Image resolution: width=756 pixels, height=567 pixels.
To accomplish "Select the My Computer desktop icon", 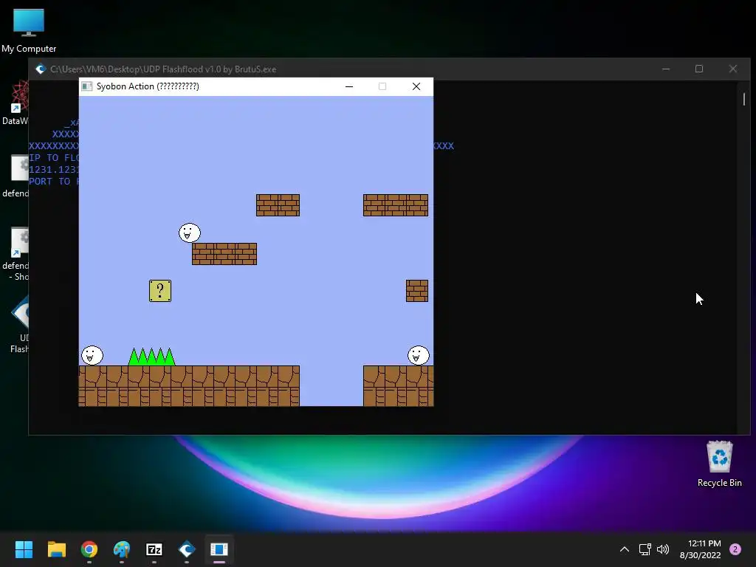I will point(29,31).
